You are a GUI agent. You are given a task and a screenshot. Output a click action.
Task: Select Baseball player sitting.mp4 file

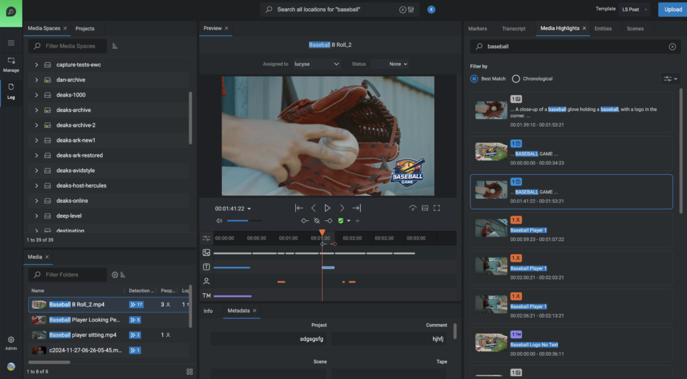click(83, 335)
